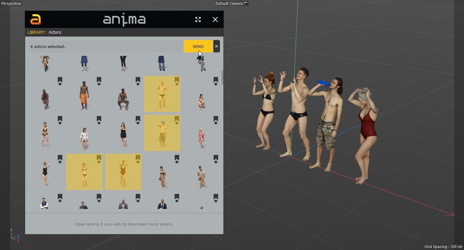The height and width of the screenshot is (250, 464).
Task: Bookmark the man in blue suit actor
Action: pos(99,198)
